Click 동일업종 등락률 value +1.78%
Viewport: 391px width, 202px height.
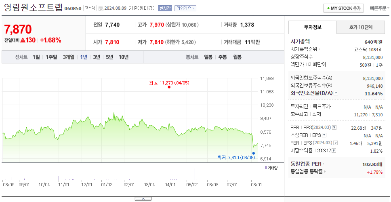[375, 172]
